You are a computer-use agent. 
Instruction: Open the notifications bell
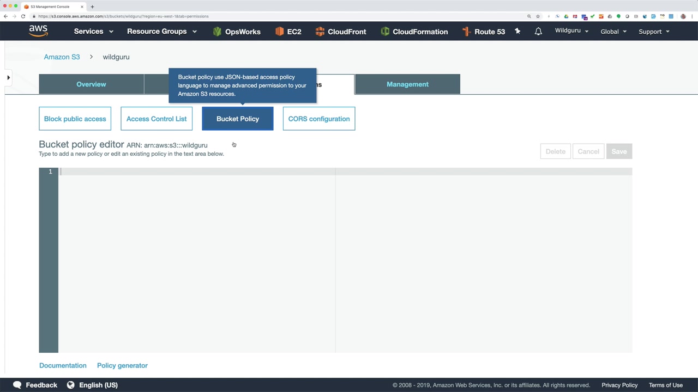(x=538, y=32)
